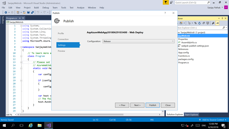Click the < Prev button
Screen dimensions: 229x129
click(x=122, y=105)
